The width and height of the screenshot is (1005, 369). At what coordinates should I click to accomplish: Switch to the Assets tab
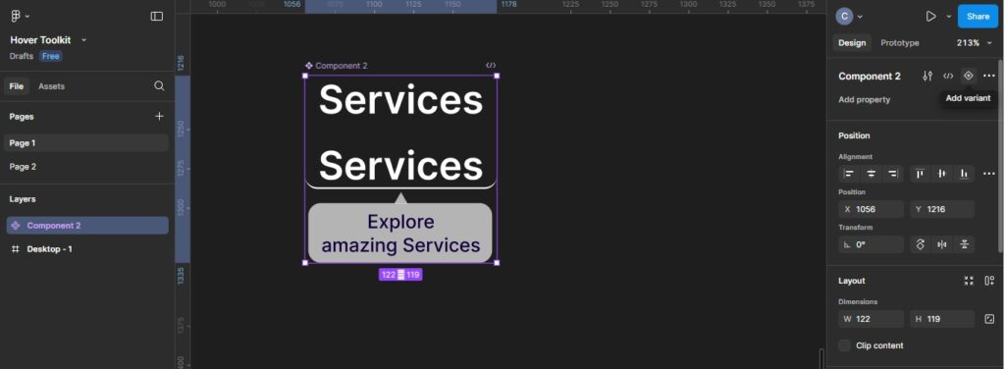[51, 85]
